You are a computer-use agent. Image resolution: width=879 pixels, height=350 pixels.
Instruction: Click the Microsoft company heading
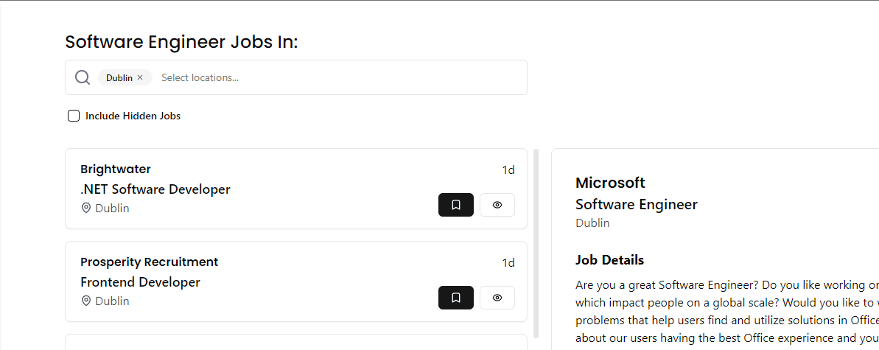pyautogui.click(x=610, y=183)
